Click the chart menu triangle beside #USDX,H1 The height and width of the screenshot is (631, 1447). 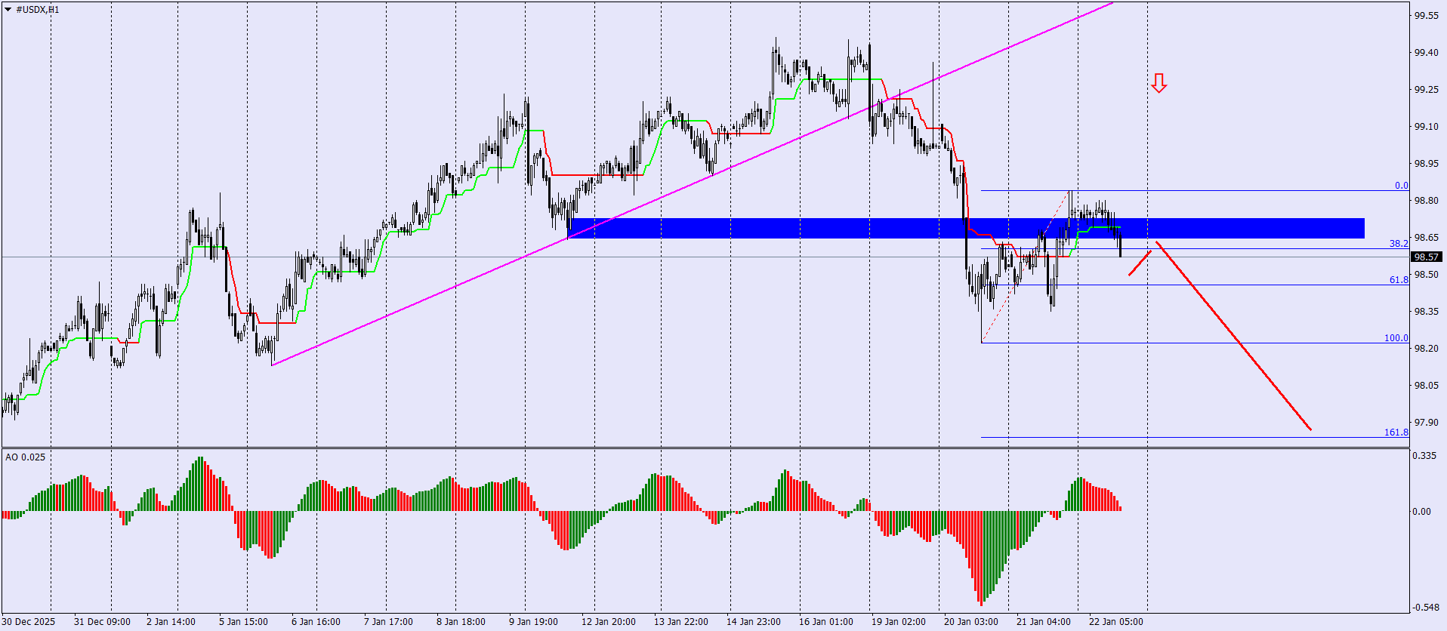coord(8,10)
